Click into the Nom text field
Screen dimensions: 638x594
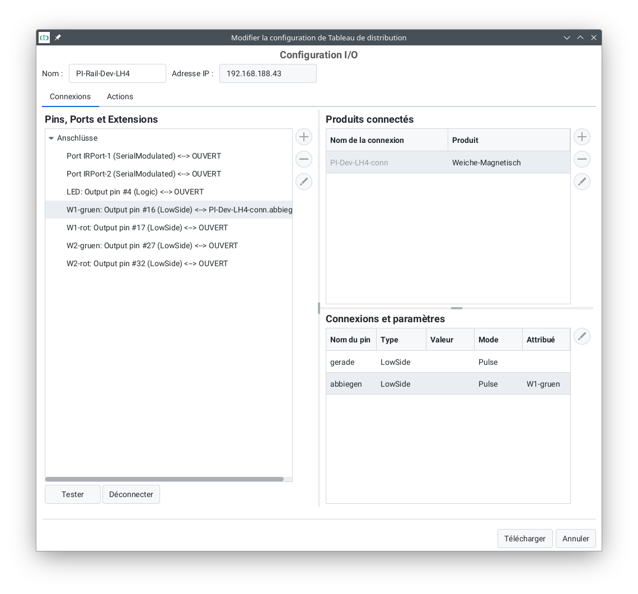pos(117,73)
